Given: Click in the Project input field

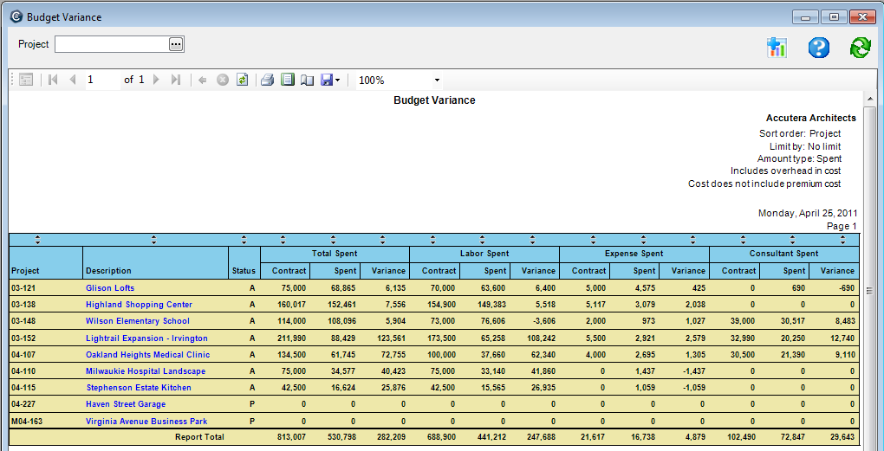Looking at the screenshot, I should (x=111, y=44).
